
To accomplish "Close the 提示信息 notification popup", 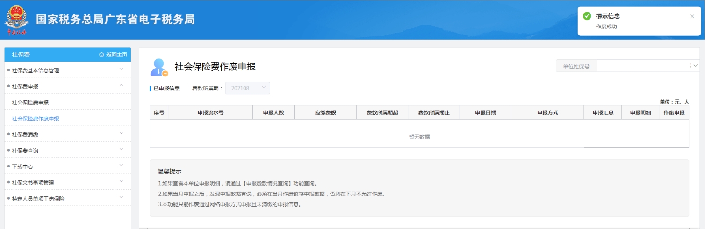I will 692,16.
